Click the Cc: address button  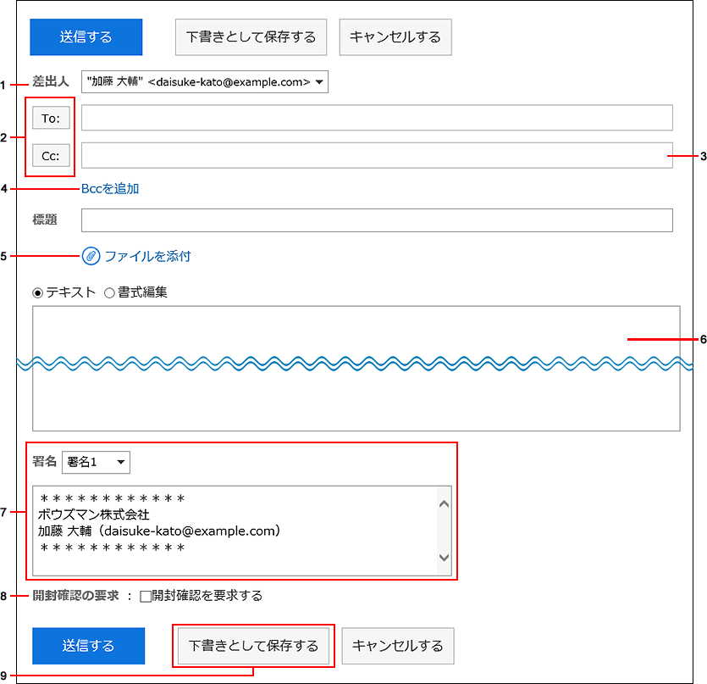click(51, 156)
